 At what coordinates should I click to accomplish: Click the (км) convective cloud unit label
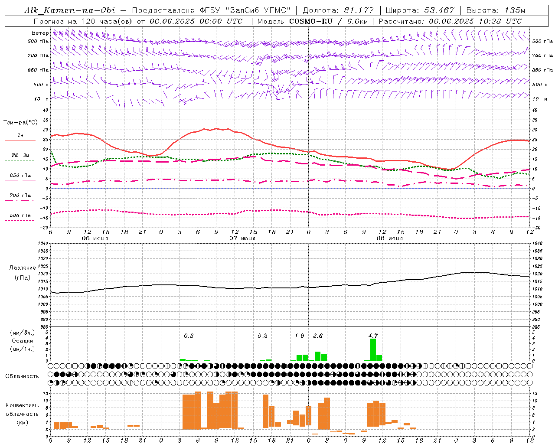click(x=23, y=422)
